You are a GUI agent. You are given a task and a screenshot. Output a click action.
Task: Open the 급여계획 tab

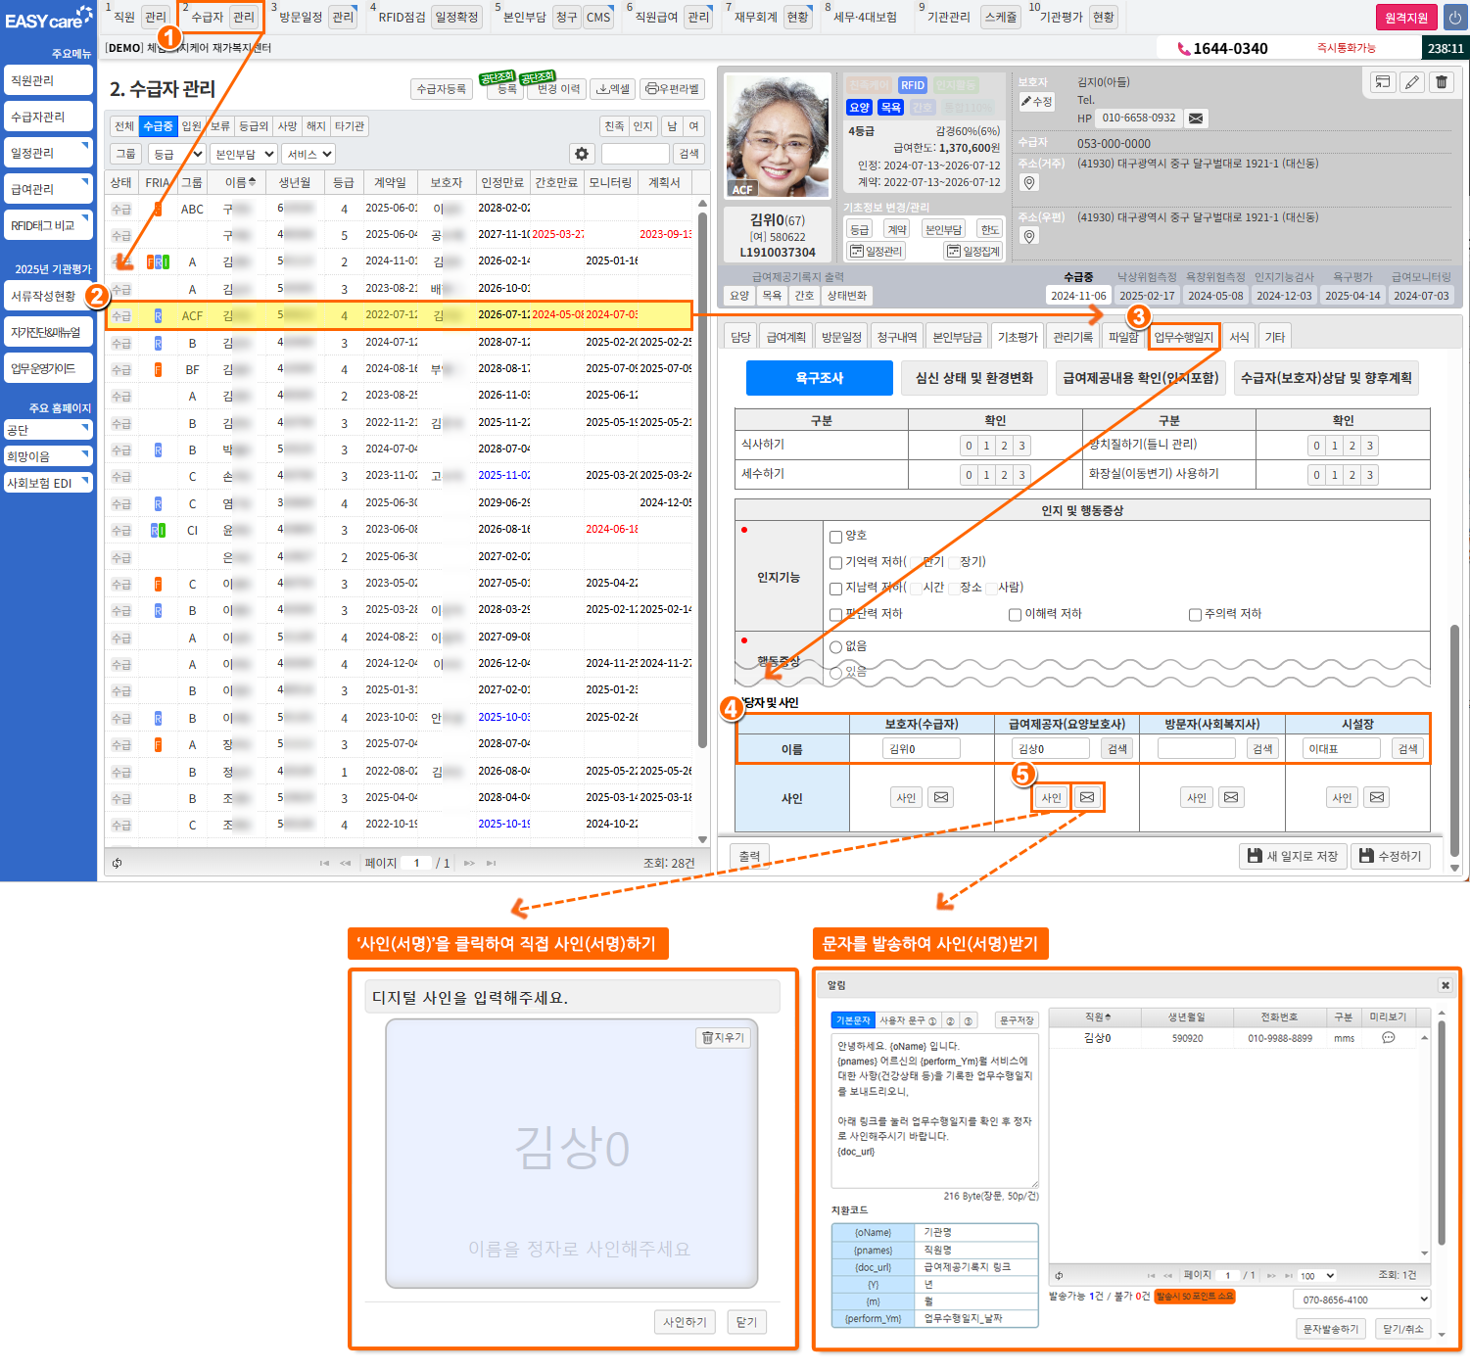pos(785,337)
